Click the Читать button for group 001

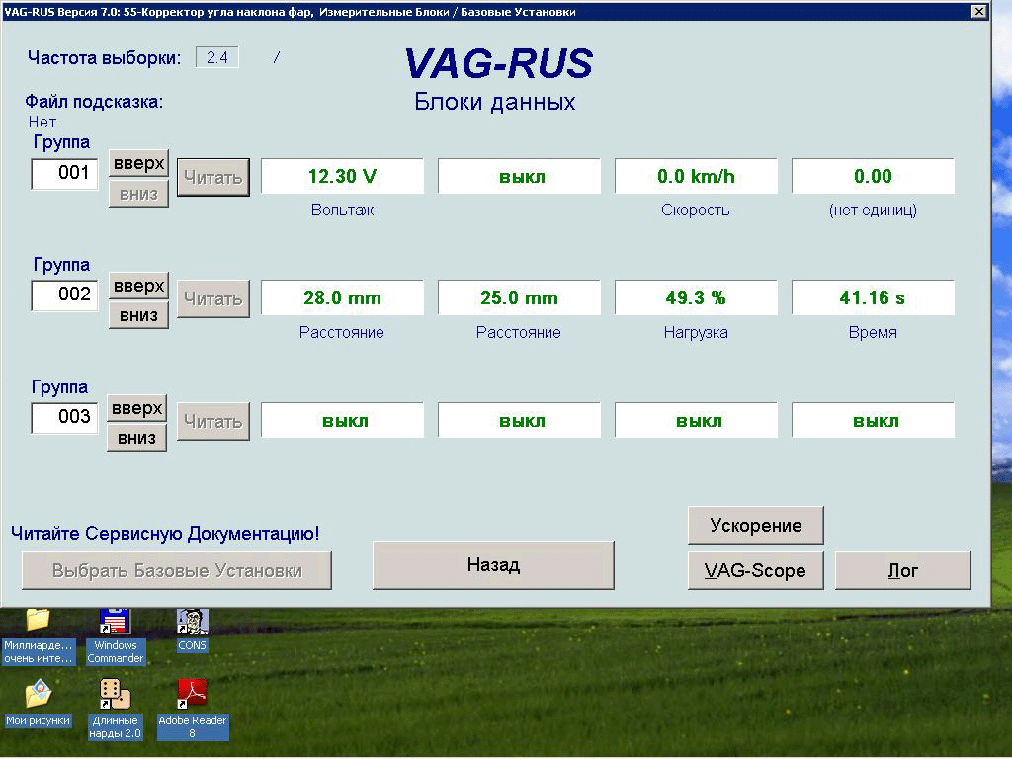click(212, 177)
